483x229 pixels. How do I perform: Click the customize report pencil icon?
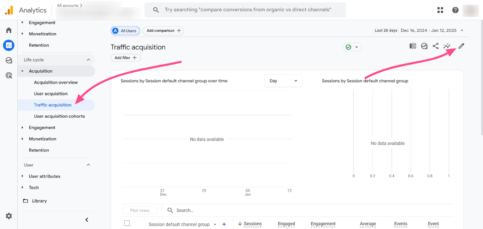point(461,46)
